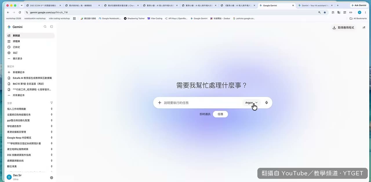Click the temporary chat icon at top right
The height and width of the screenshot is (182, 371).
click(364, 27)
